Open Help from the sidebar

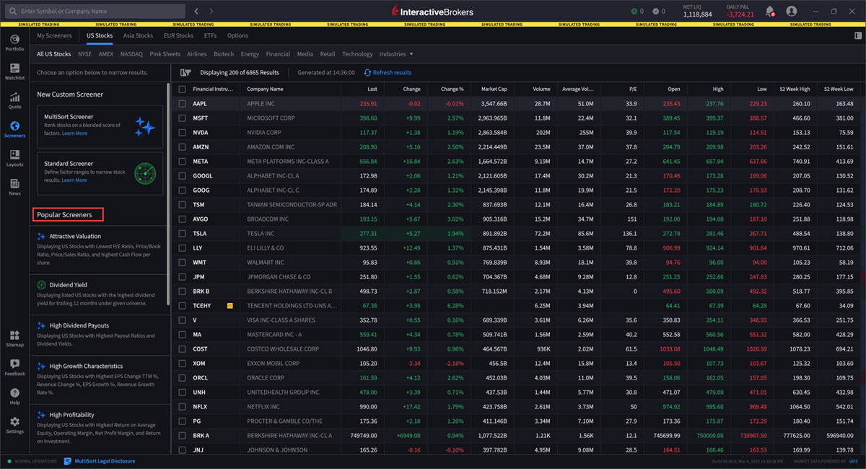(x=14, y=396)
